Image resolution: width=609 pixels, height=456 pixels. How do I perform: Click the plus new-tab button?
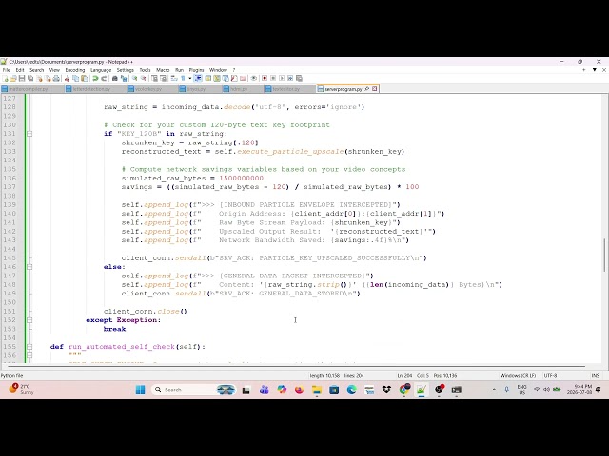click(x=584, y=70)
